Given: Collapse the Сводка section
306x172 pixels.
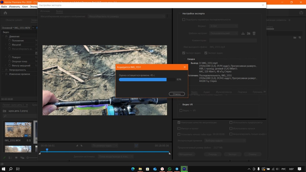Looking at the screenshot, I should [184, 59].
